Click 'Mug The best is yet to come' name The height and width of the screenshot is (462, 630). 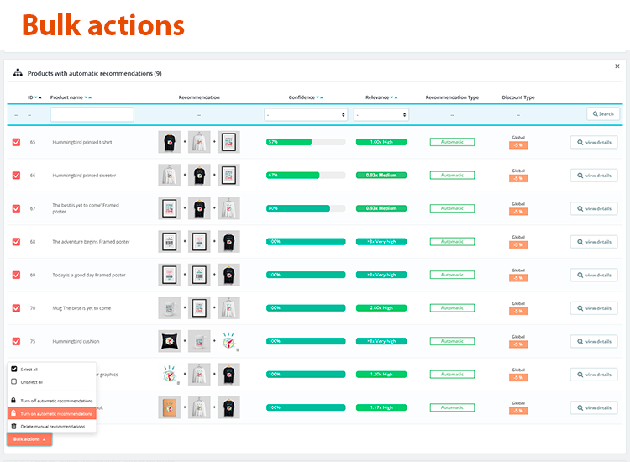point(81,308)
